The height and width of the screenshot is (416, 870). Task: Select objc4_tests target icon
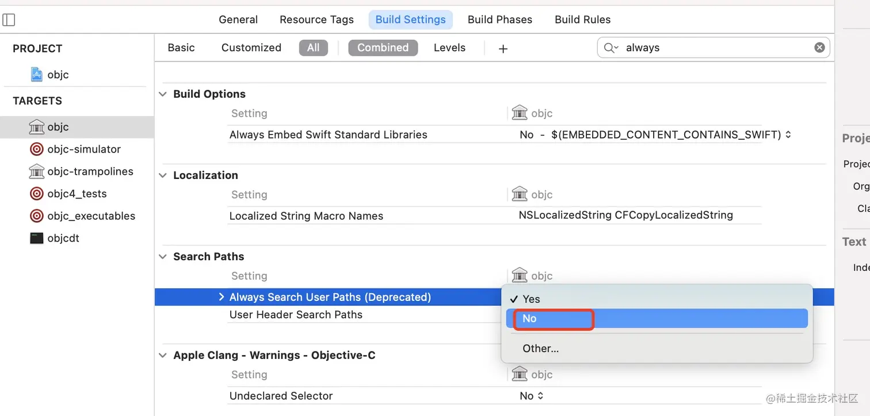36,194
